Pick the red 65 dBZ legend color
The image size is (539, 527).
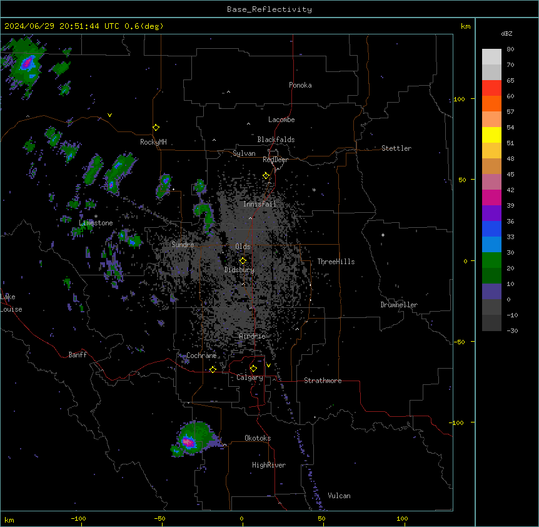pos(491,88)
